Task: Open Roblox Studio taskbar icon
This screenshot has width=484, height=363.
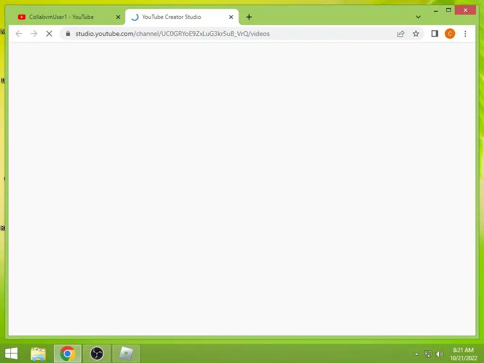Action: pyautogui.click(x=126, y=354)
